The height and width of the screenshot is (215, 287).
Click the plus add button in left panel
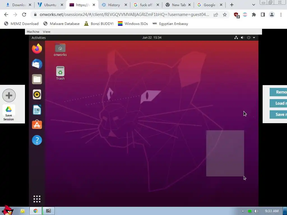pyautogui.click(x=9, y=95)
